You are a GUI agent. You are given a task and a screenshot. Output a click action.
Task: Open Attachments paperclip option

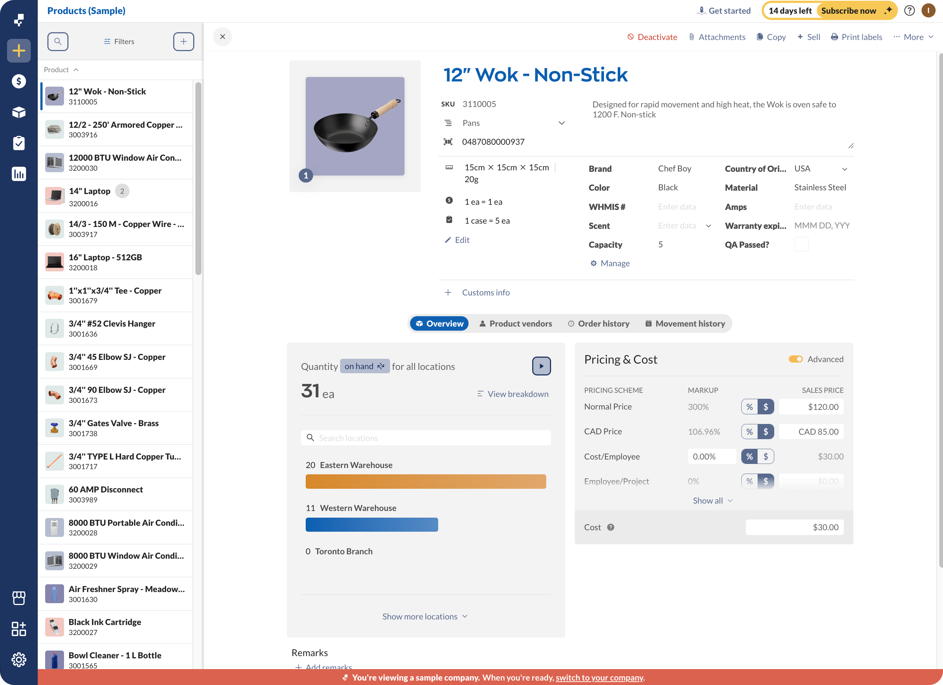[717, 37]
